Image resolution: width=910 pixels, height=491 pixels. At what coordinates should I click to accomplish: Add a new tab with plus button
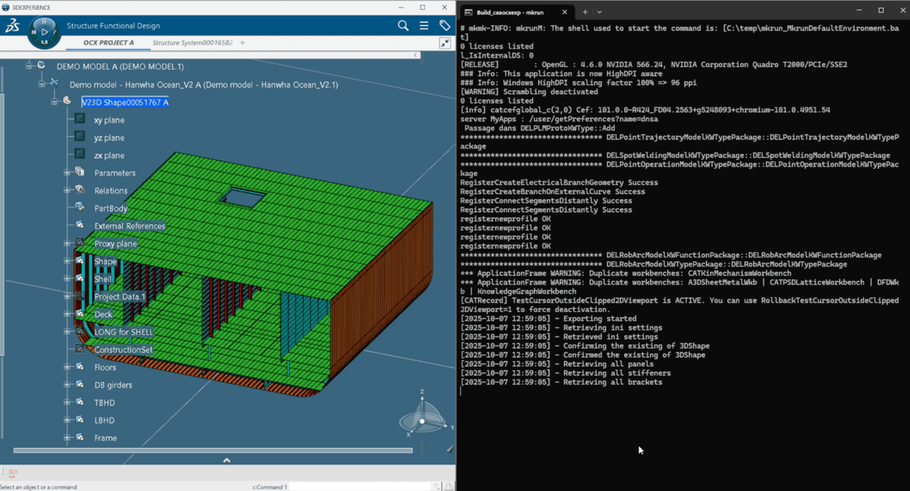click(243, 43)
